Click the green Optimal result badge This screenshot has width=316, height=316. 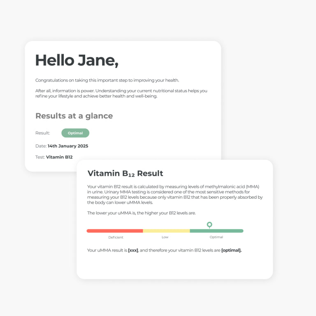(75, 133)
